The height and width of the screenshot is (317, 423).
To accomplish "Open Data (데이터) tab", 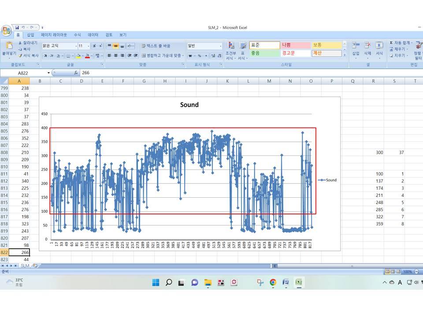I will 93,35.
